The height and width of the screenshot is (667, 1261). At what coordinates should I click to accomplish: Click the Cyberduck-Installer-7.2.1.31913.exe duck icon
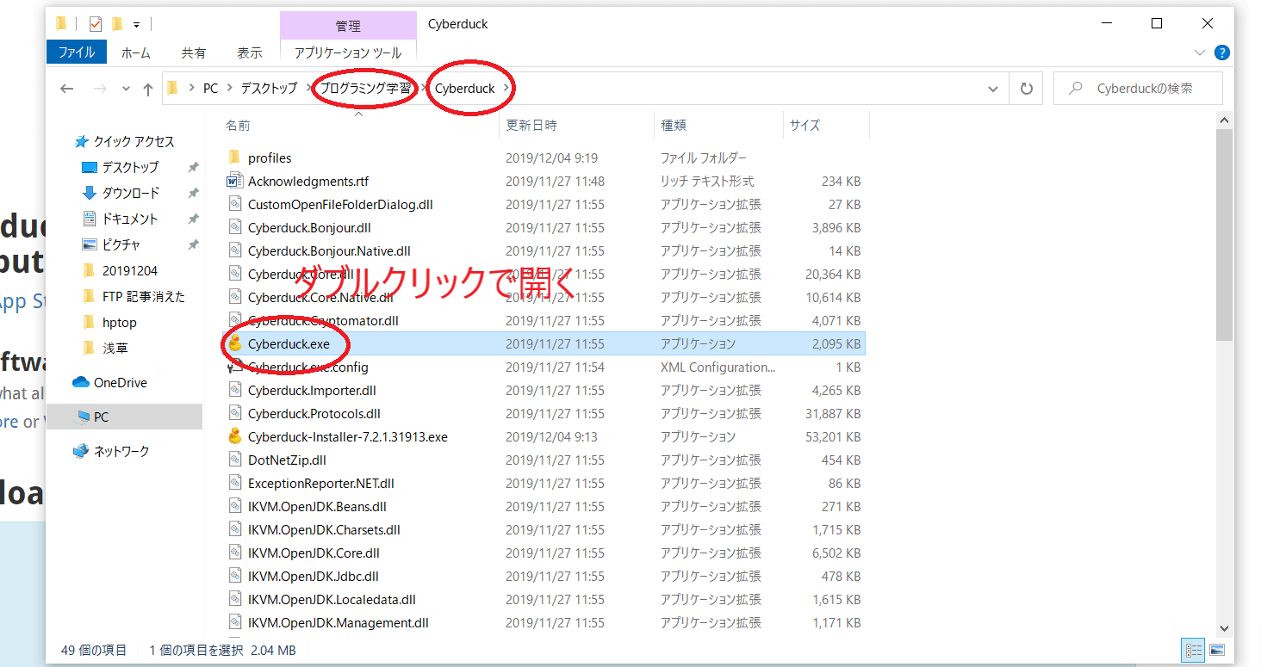[x=235, y=436]
